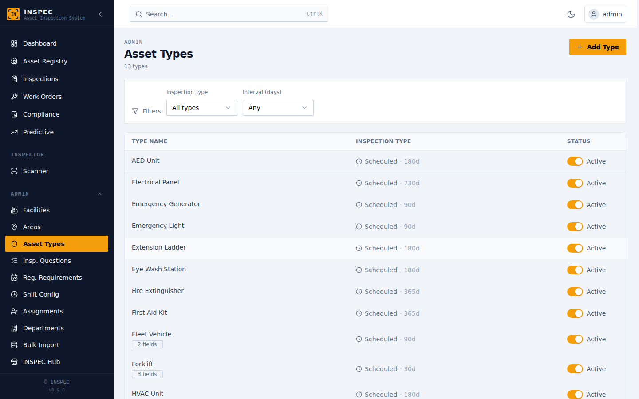Screen dimensions: 639x399
Task: Click the Add Type button
Action: pos(598,47)
